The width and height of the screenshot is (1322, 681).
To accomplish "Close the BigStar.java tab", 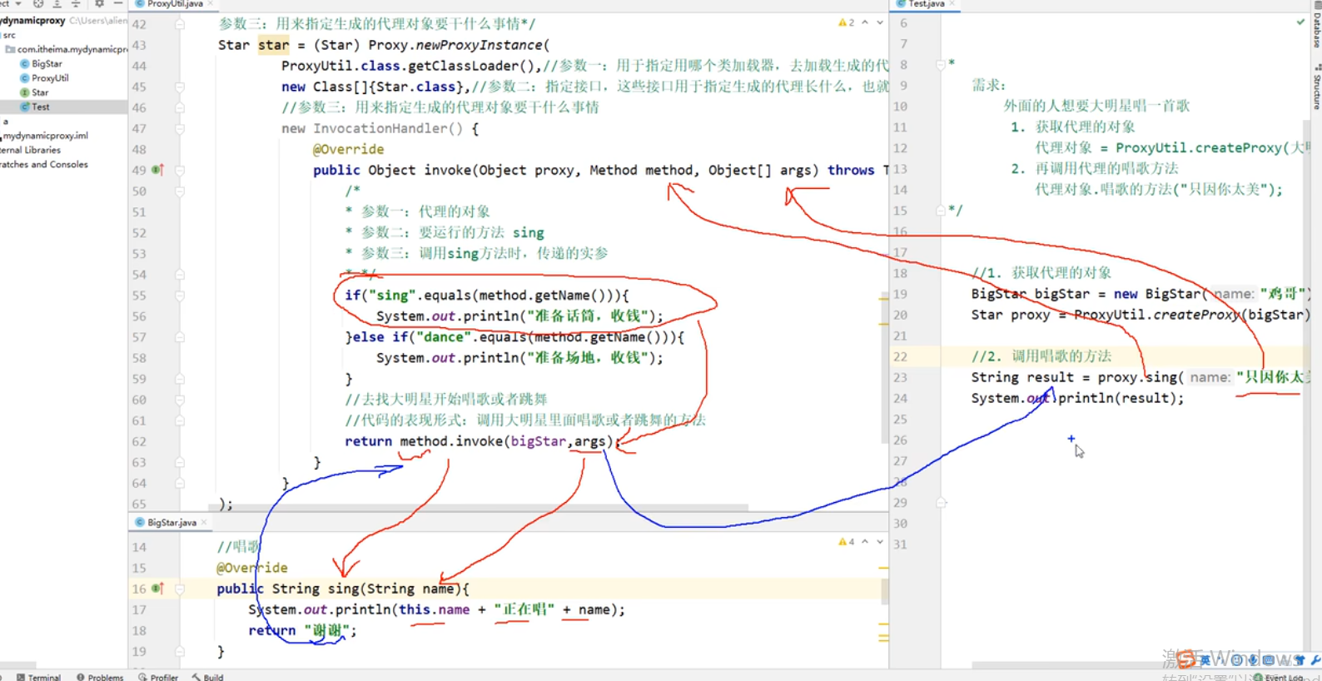I will [204, 523].
